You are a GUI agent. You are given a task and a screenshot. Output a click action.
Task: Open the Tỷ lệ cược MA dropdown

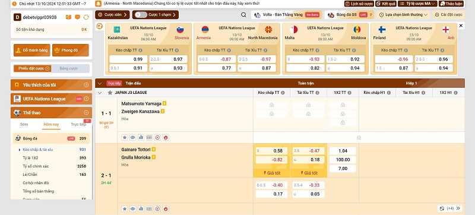417,4
